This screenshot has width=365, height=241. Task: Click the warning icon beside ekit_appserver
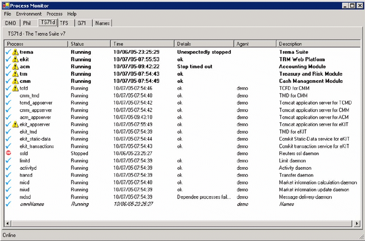(15, 124)
